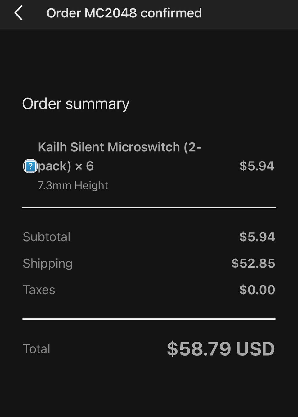This screenshot has width=298, height=417.
Task: Select the Order summary heading
Action: click(76, 104)
